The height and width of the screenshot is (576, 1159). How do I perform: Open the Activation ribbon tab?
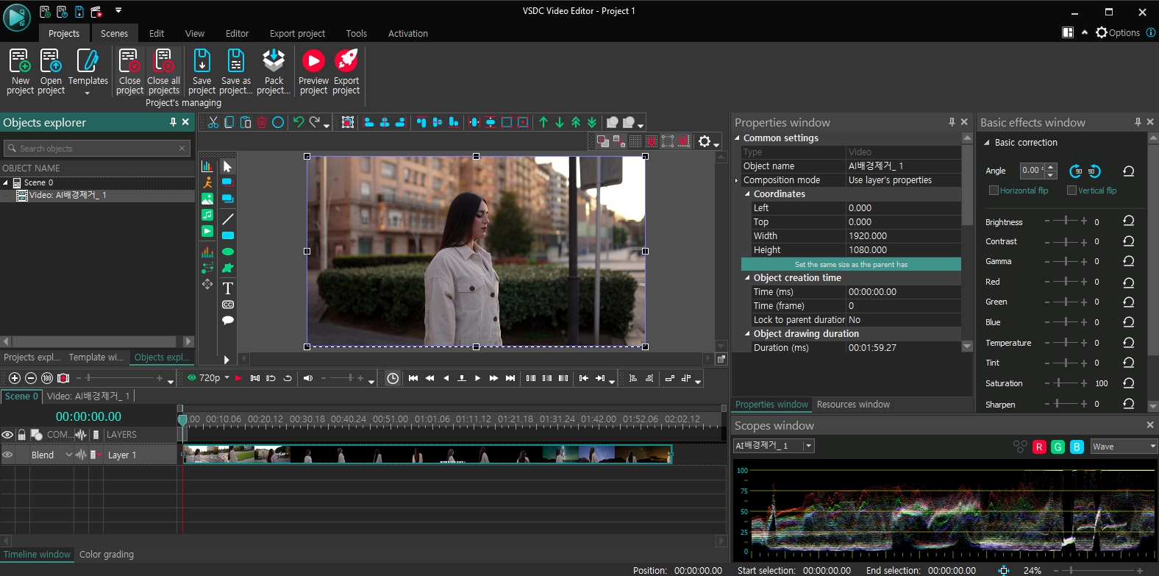click(x=408, y=33)
